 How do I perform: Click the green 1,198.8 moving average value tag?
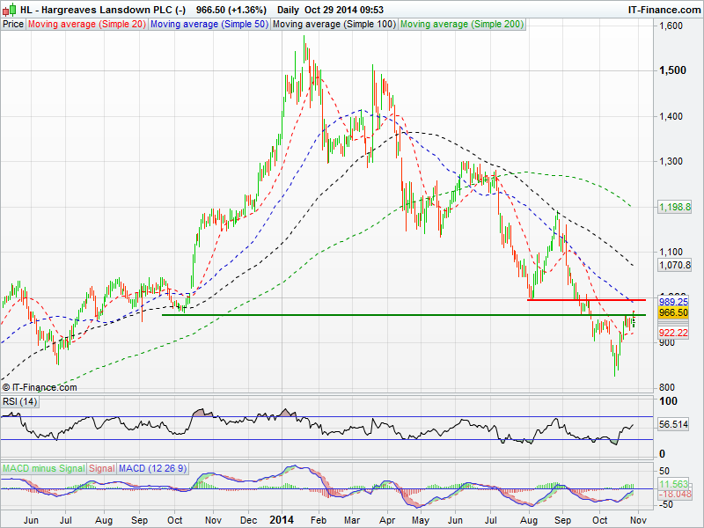(675, 207)
